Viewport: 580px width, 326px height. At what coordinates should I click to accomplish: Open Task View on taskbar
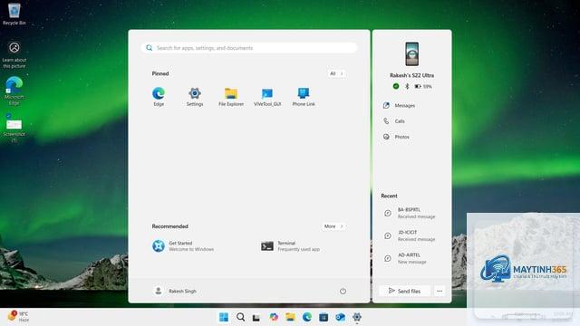(256, 317)
